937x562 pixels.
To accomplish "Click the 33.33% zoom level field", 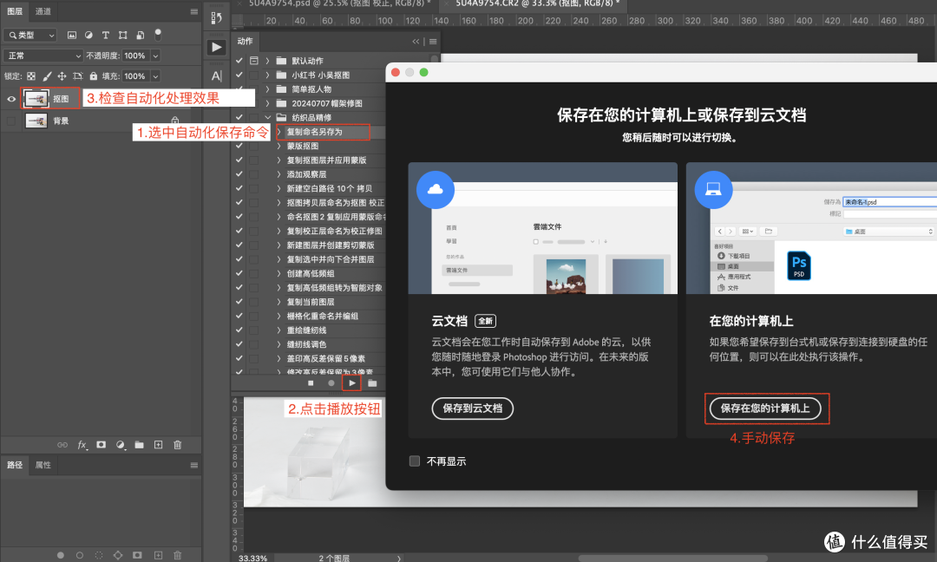I will click(x=252, y=558).
